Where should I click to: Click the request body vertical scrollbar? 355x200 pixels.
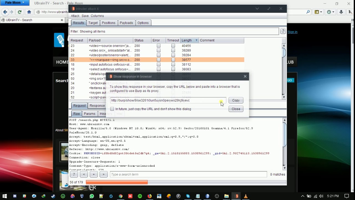tap(284, 144)
